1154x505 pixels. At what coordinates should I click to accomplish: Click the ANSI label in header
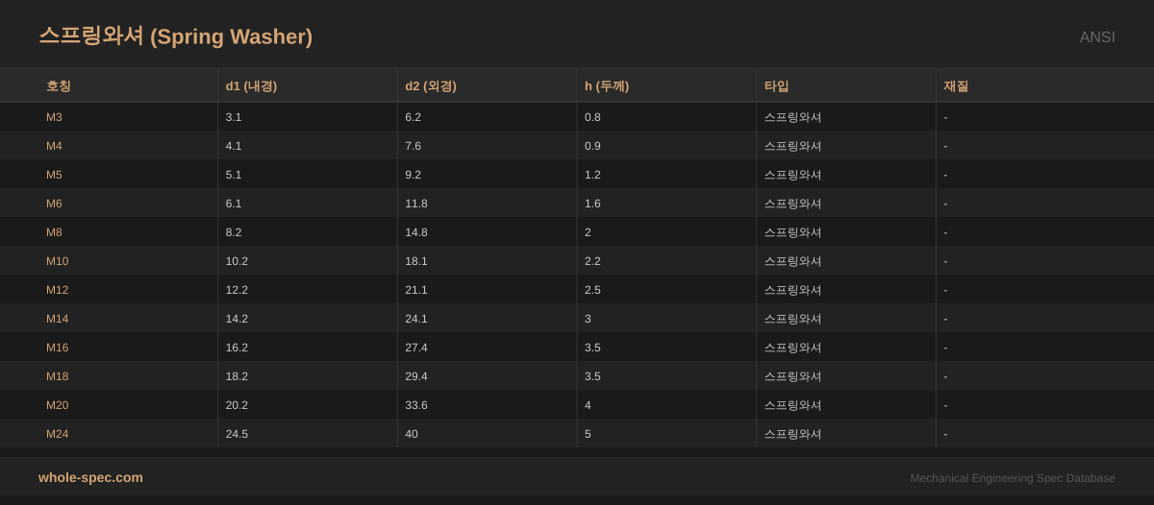click(1097, 37)
